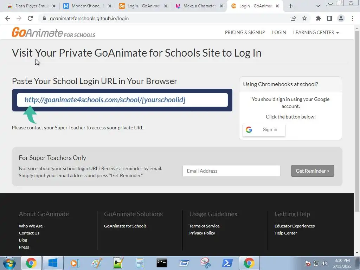Open Help Center link
The image size is (360, 270).
tap(285, 233)
